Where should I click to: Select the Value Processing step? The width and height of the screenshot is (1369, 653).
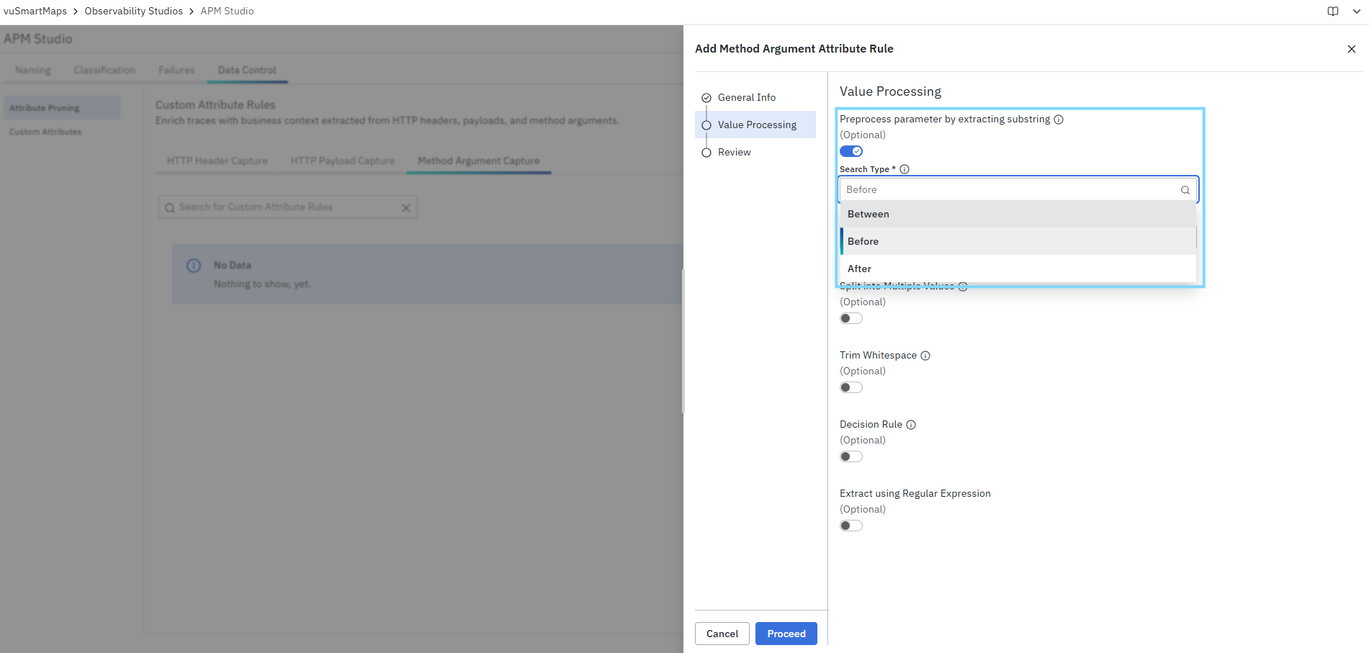click(755, 125)
